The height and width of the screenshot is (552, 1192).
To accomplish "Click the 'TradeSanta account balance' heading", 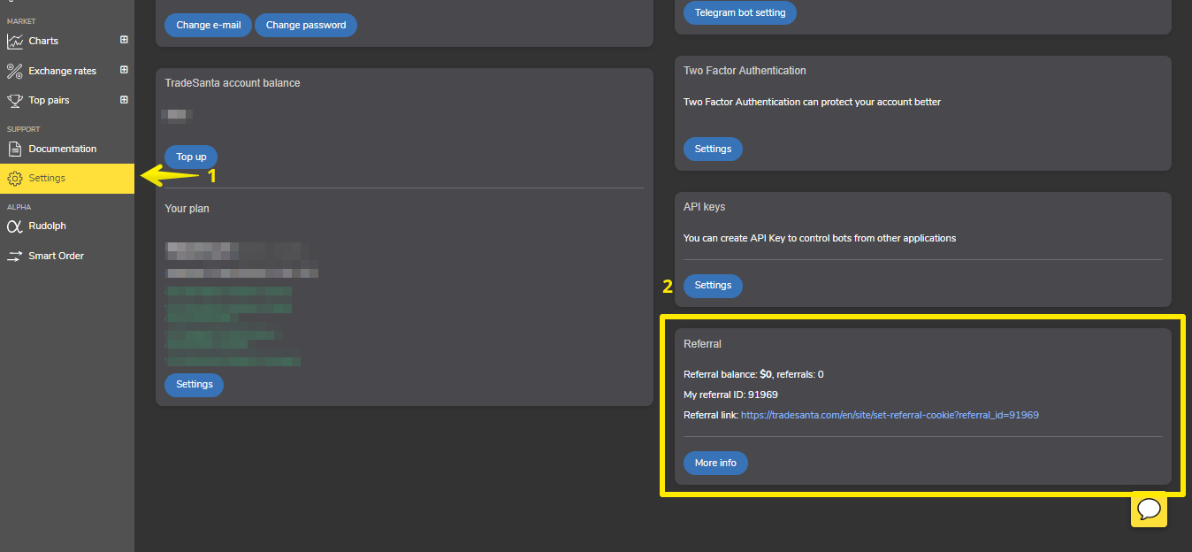I will [x=233, y=83].
